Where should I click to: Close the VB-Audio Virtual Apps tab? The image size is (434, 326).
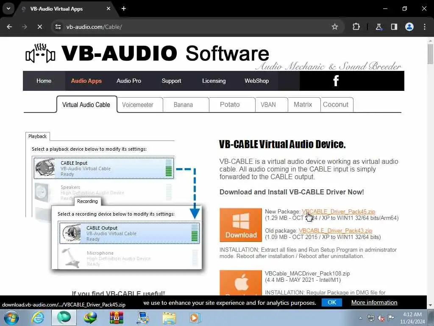click(108, 8)
